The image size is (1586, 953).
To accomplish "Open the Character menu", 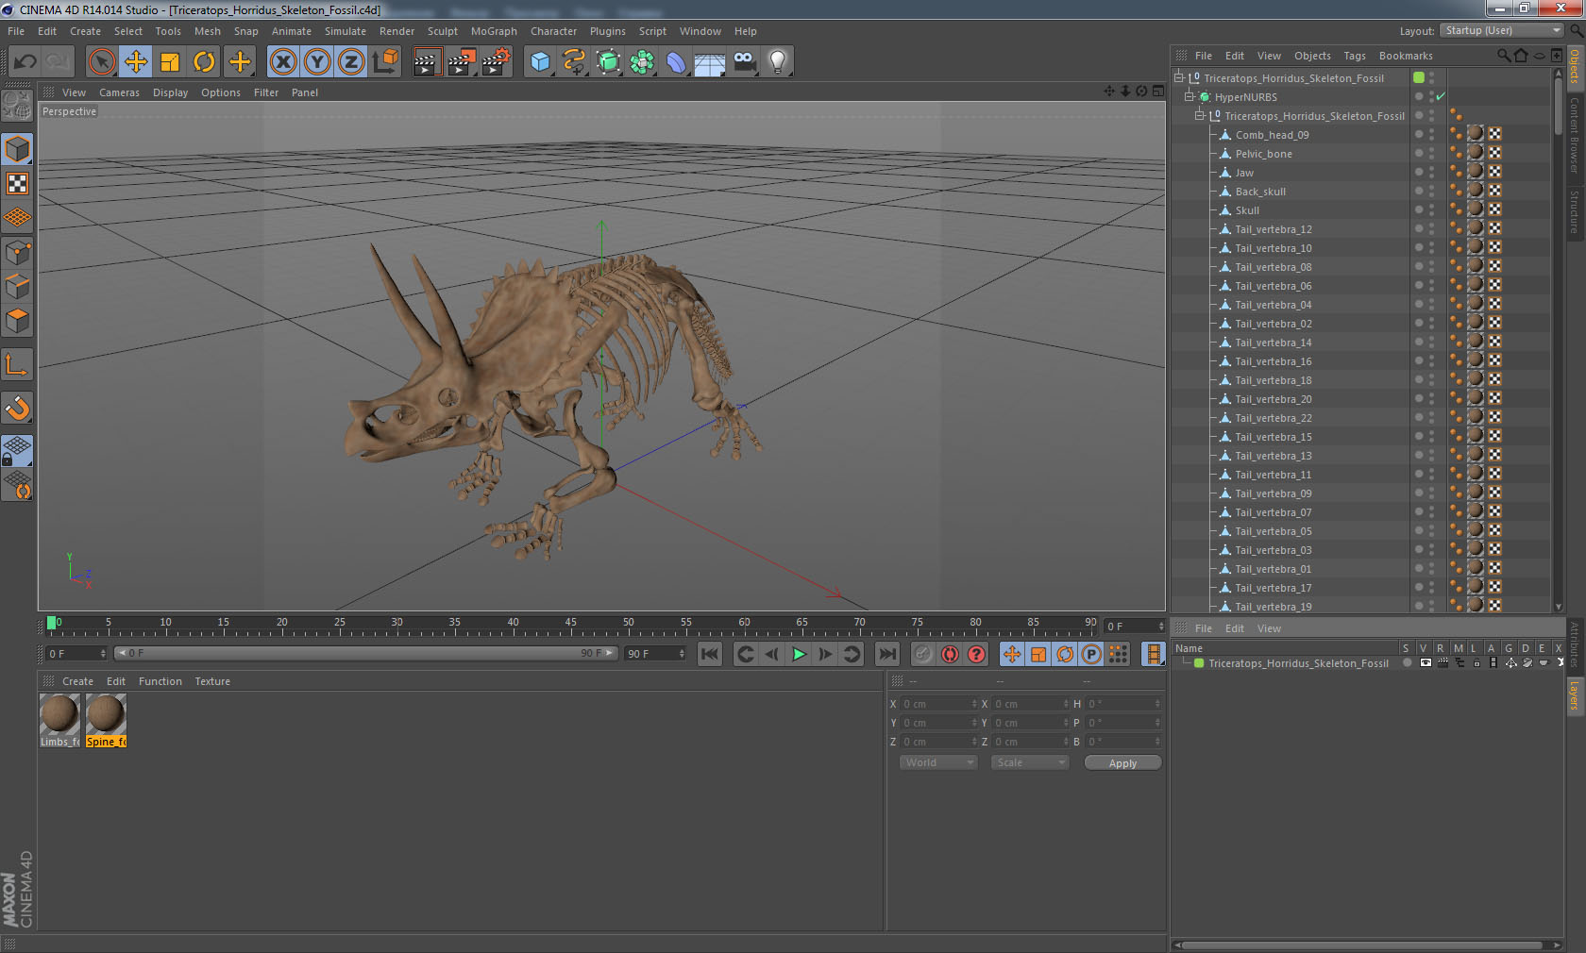I will [x=553, y=31].
